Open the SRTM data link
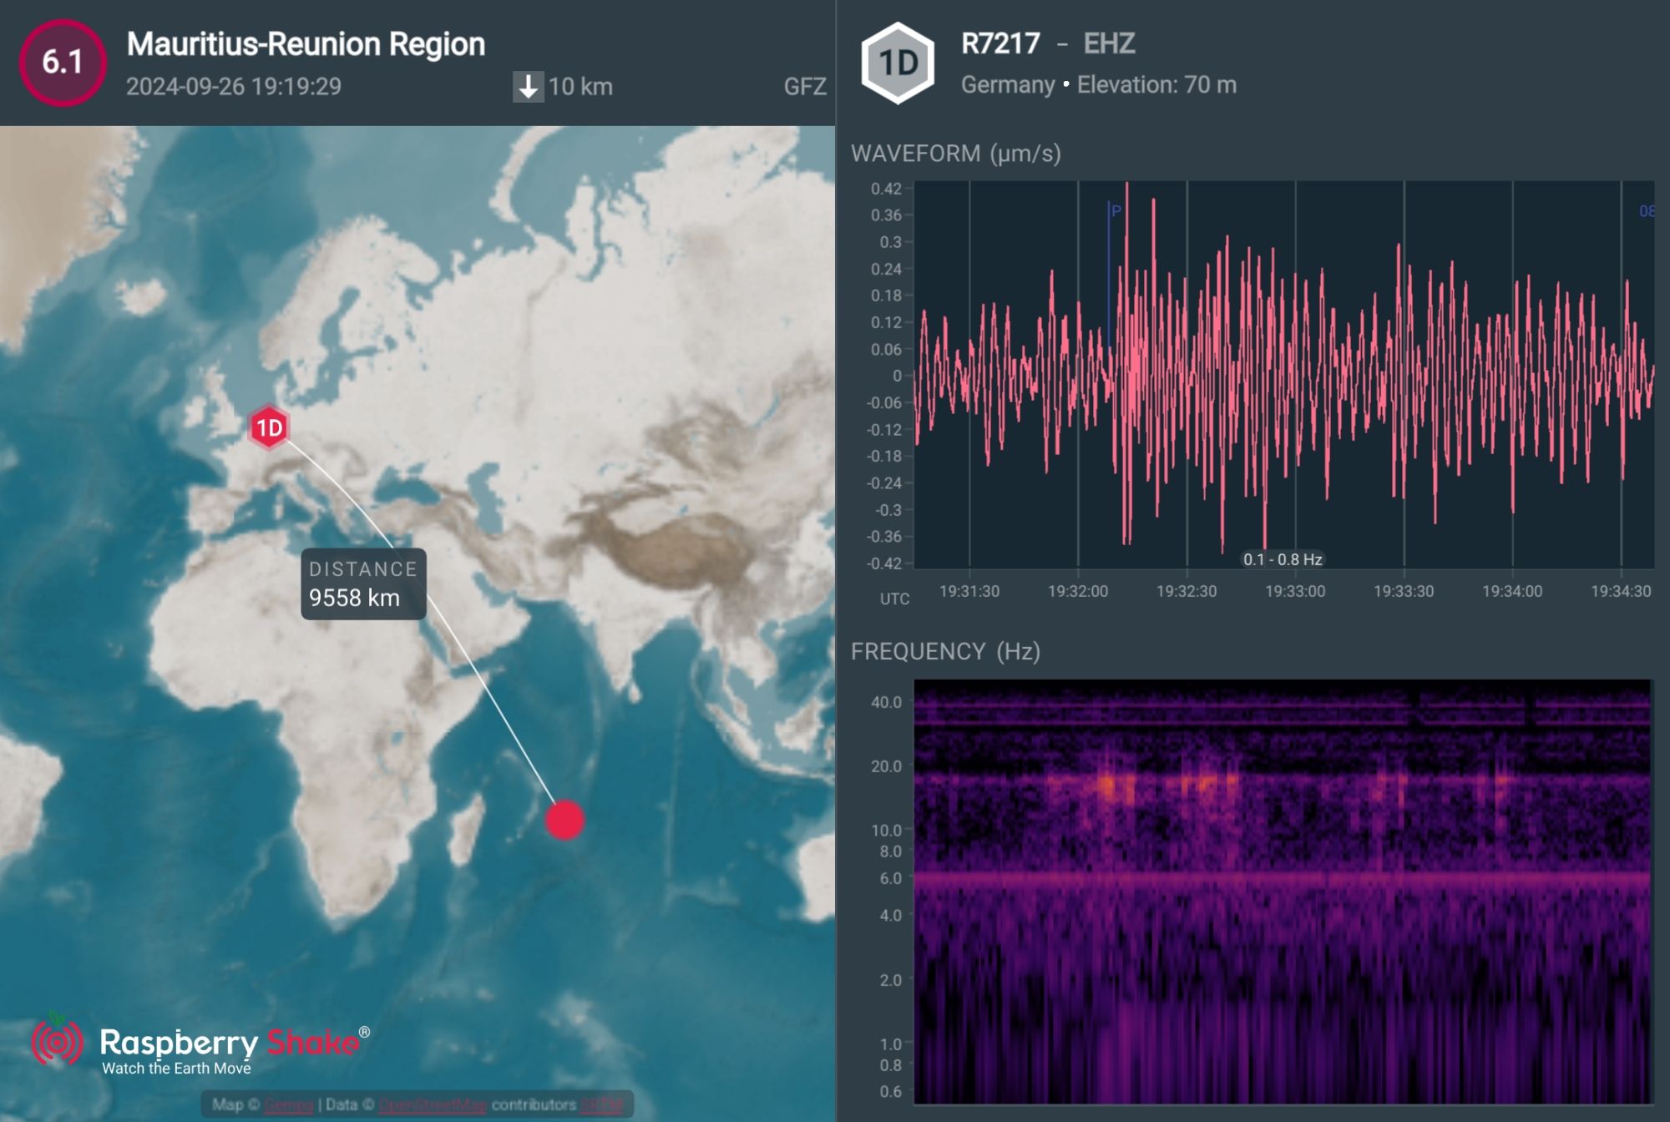The image size is (1670, 1122). point(601,1105)
